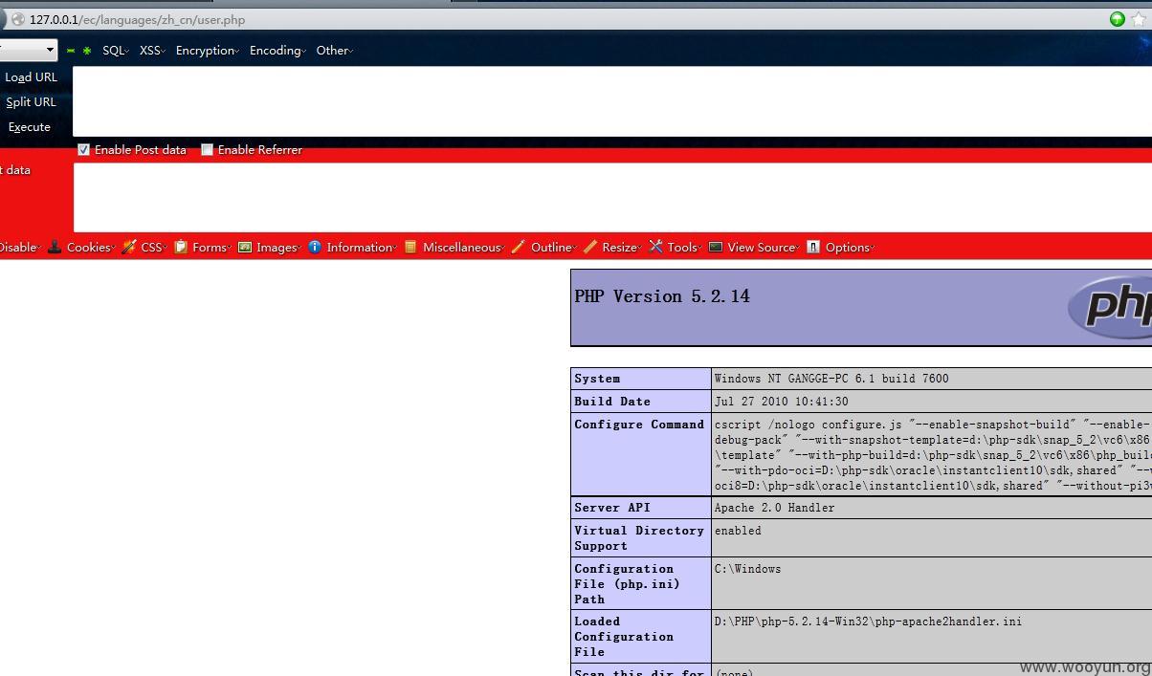Click the Execute button
This screenshot has height=676, width=1152.
coord(30,127)
